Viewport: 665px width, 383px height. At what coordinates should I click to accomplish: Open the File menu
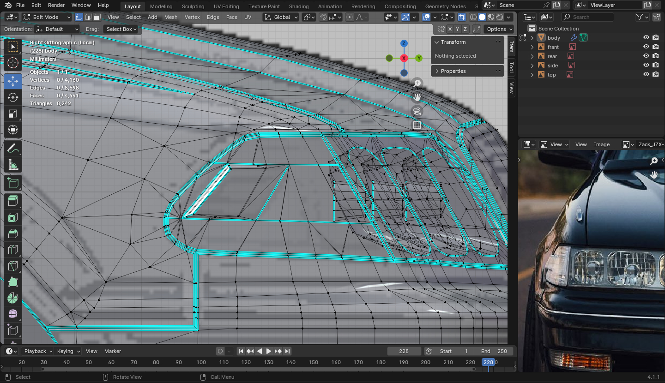20,5
